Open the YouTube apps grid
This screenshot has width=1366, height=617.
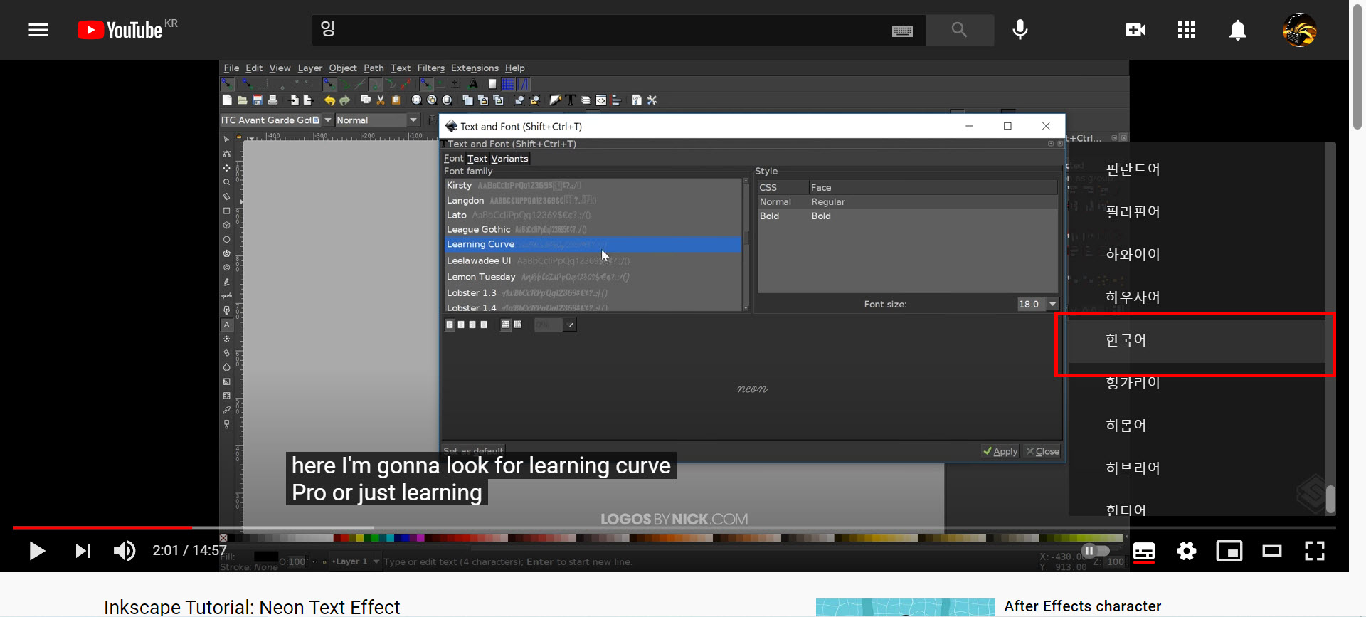click(x=1186, y=30)
